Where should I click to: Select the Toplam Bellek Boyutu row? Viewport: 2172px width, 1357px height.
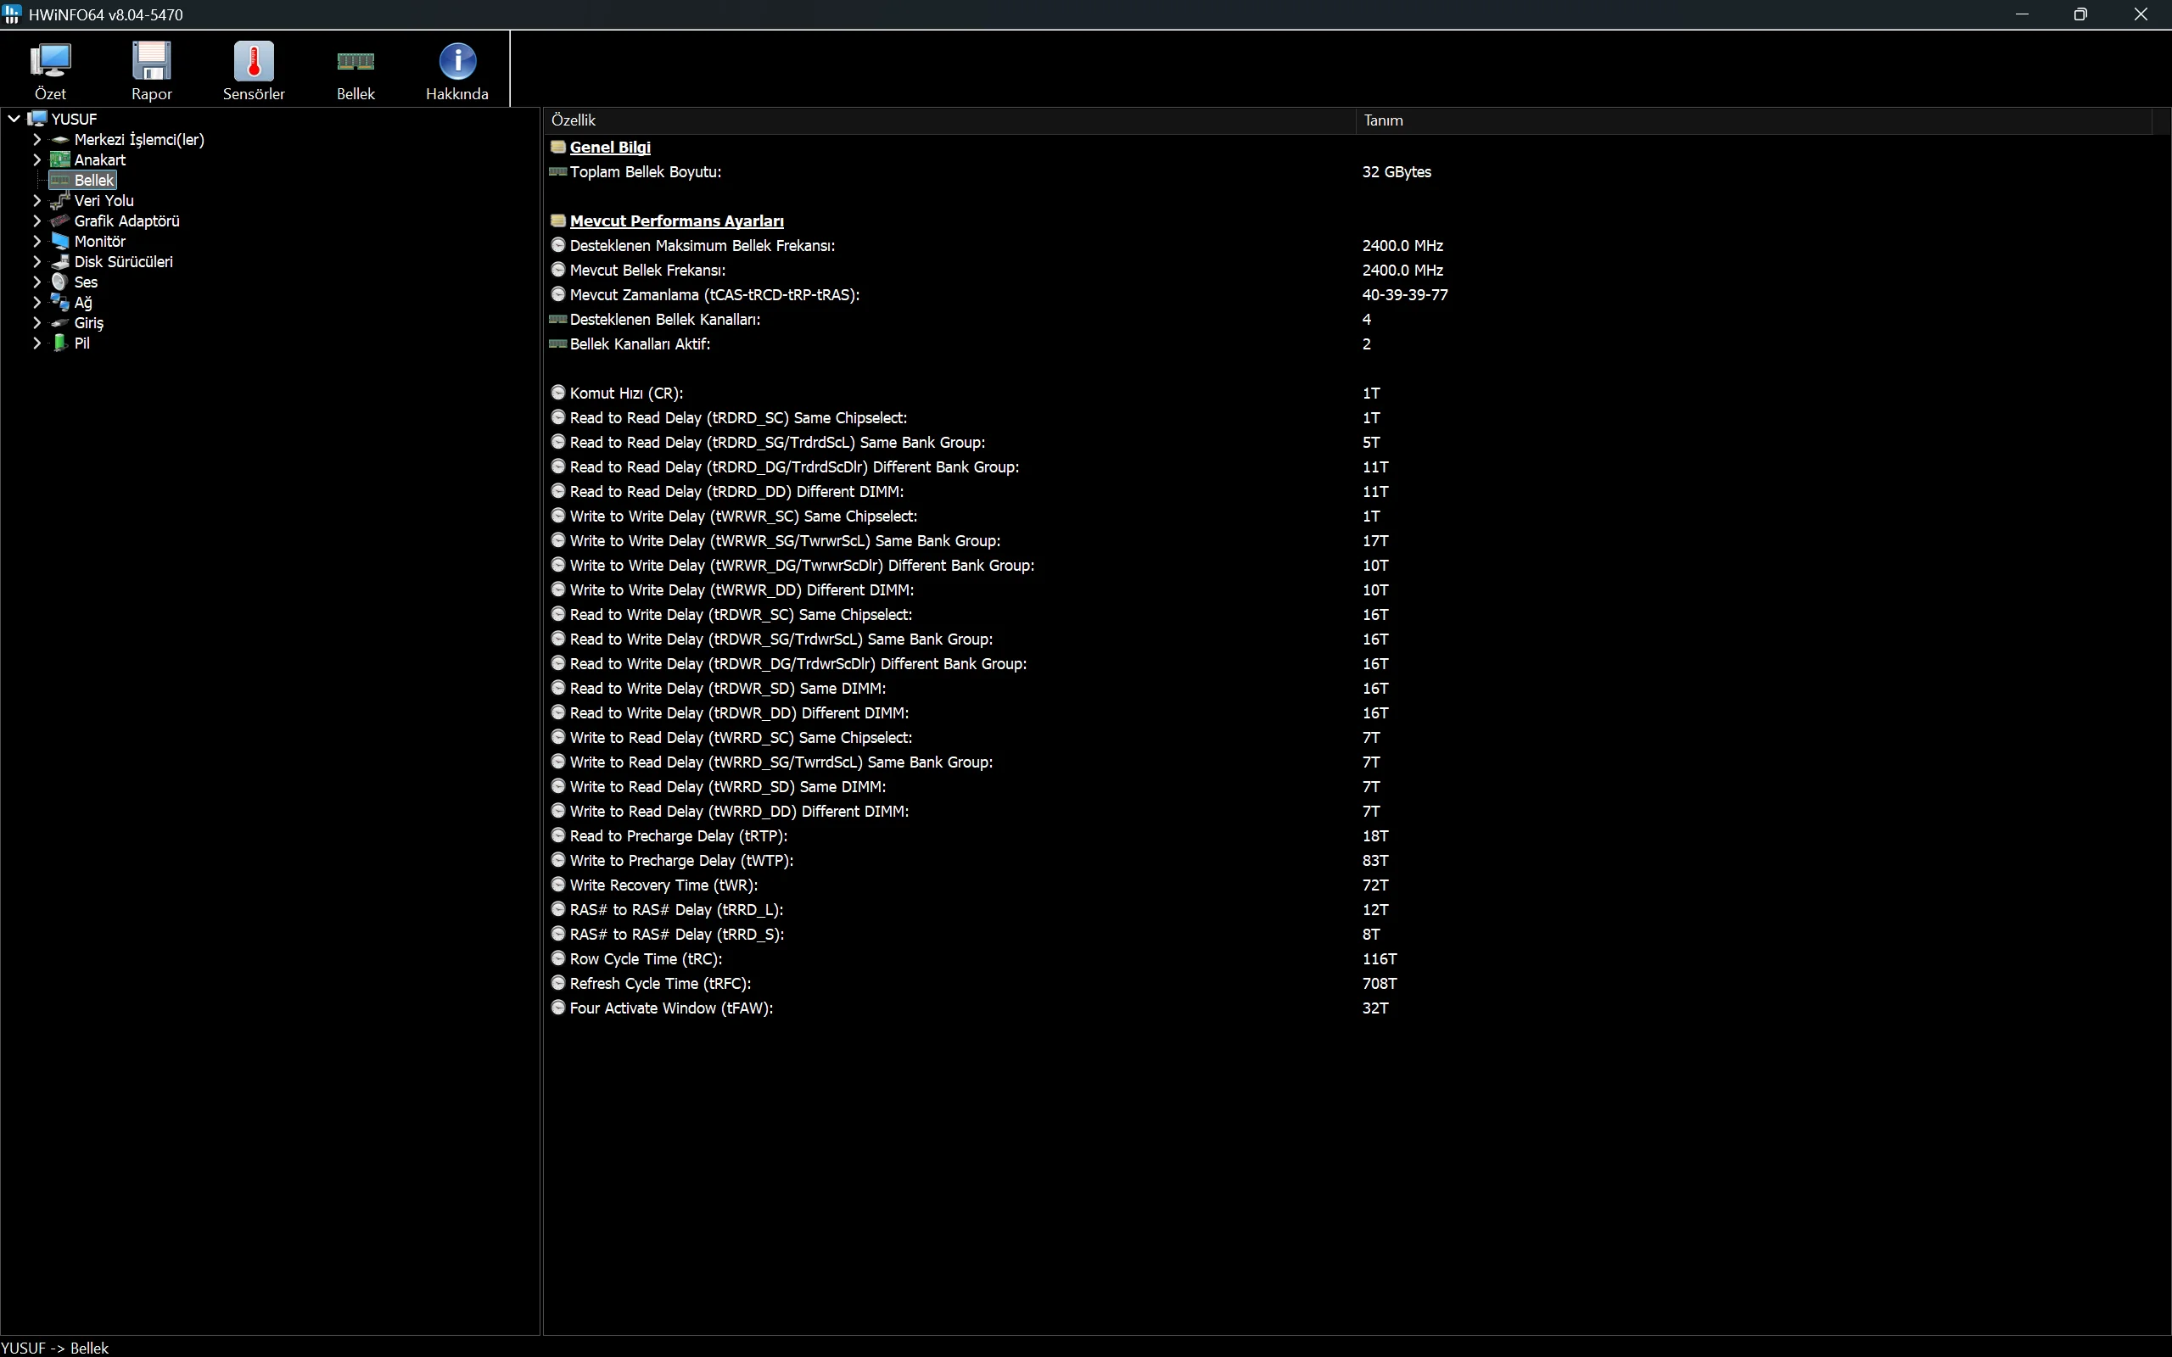[645, 171]
